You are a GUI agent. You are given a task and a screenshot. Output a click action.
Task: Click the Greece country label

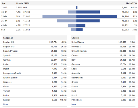[x=75, y=82]
